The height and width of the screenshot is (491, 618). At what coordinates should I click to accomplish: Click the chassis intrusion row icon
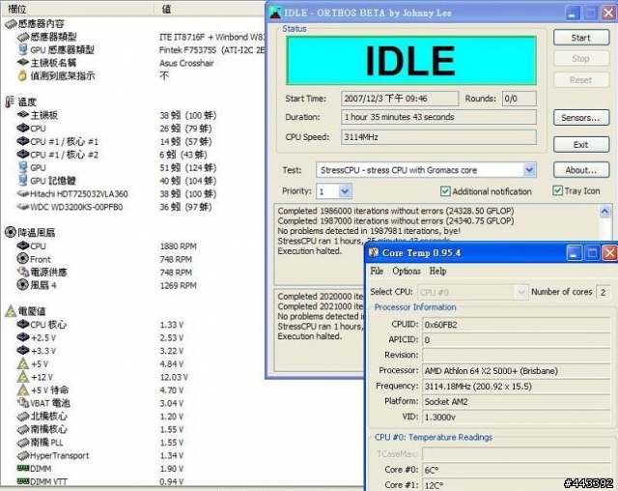(23, 75)
